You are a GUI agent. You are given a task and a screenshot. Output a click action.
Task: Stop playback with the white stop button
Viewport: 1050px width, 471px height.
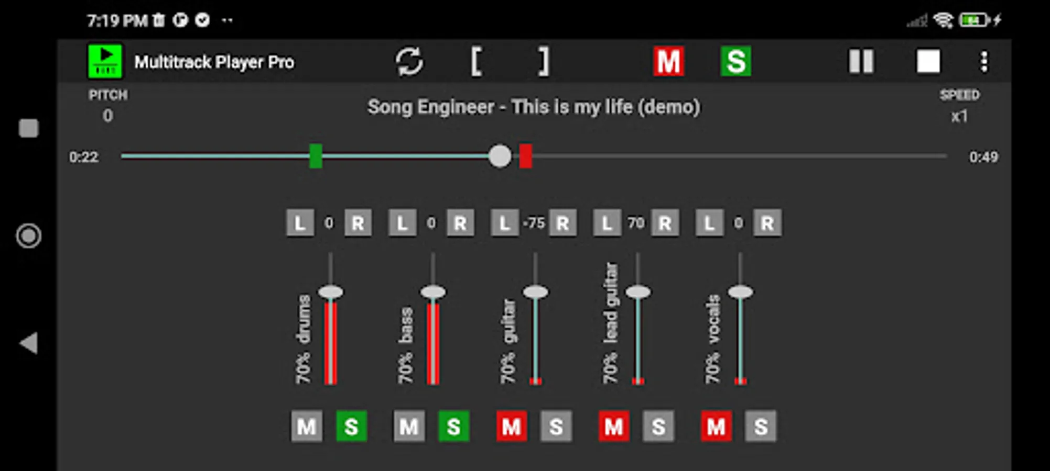pos(928,61)
